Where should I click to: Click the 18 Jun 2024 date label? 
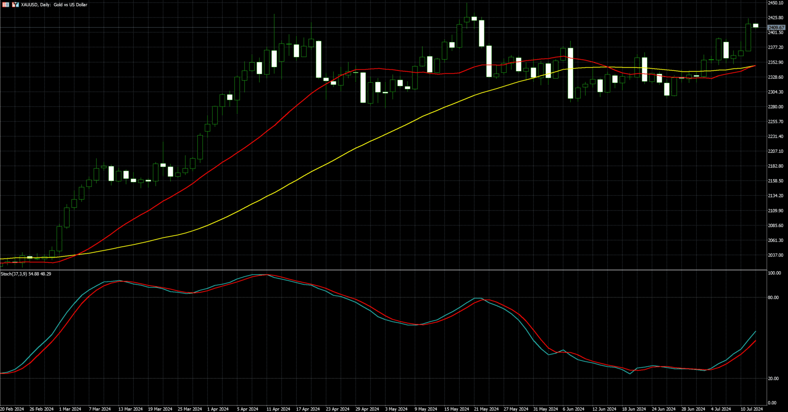(x=634, y=409)
